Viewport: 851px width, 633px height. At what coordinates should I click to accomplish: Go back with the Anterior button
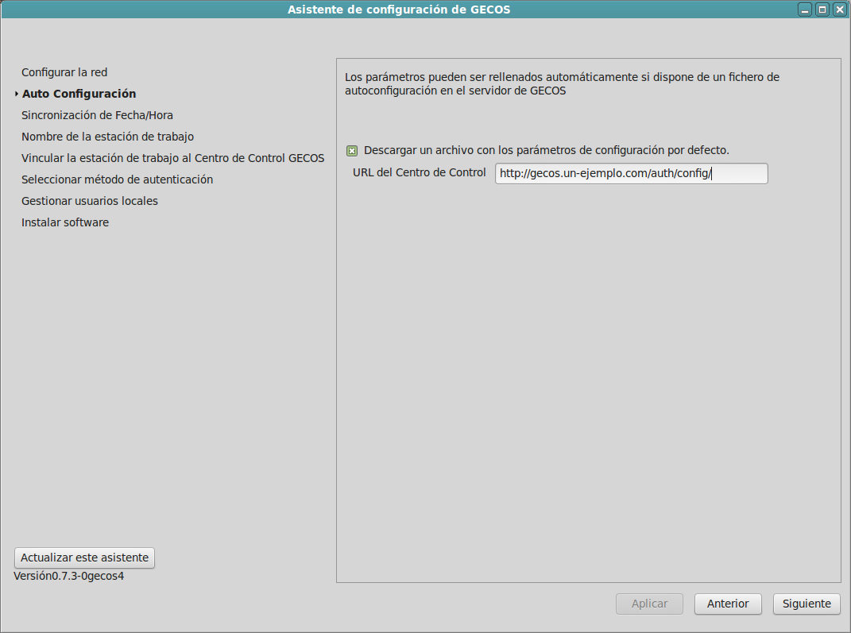pyautogui.click(x=728, y=604)
